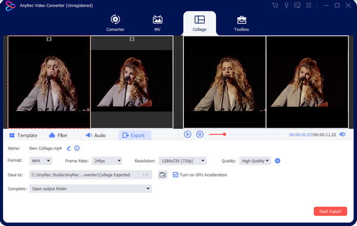Click the film icon on left collage cell
Image resolution: width=357 pixels, height=226 pixels.
(49, 39)
